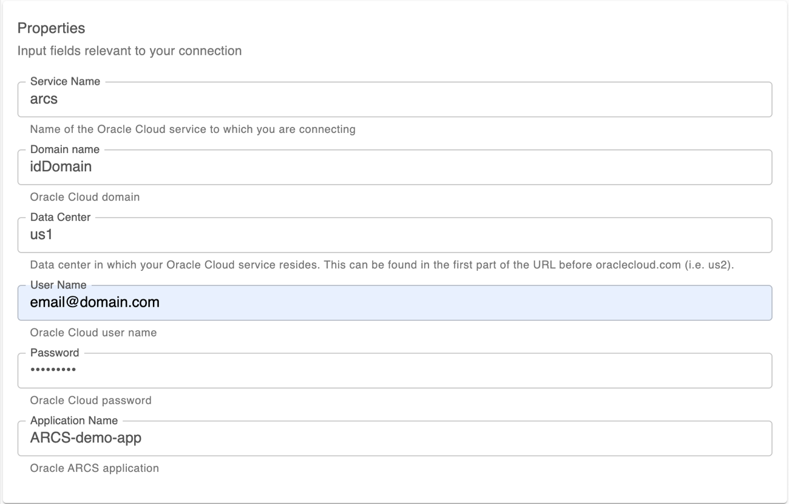Image resolution: width=789 pixels, height=504 pixels.
Task: Select the masked password dots
Action: click(x=52, y=370)
